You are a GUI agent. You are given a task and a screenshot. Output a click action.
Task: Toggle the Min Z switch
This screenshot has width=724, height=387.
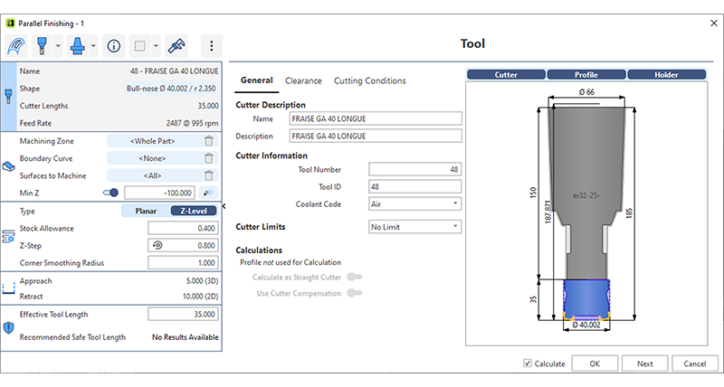click(x=112, y=193)
